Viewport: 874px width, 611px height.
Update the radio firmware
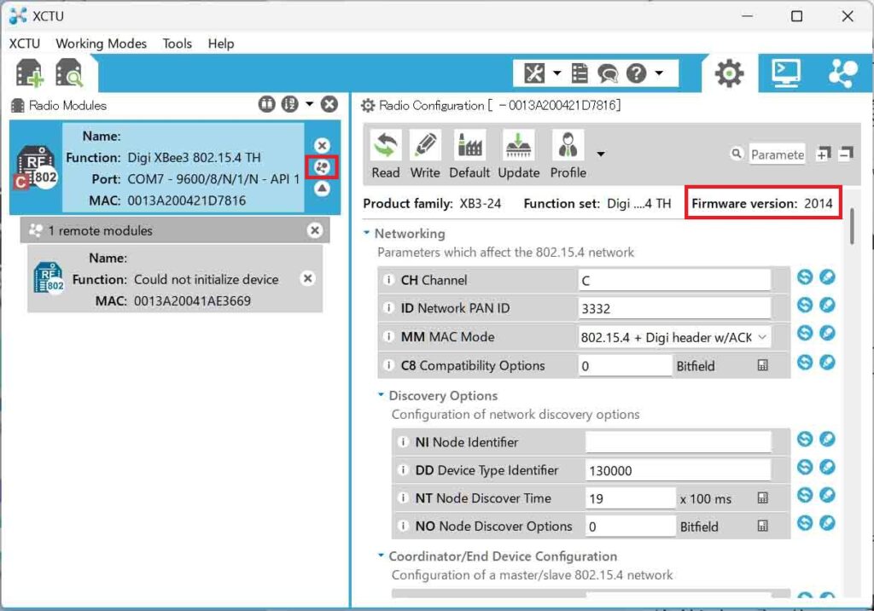pyautogui.click(x=518, y=155)
